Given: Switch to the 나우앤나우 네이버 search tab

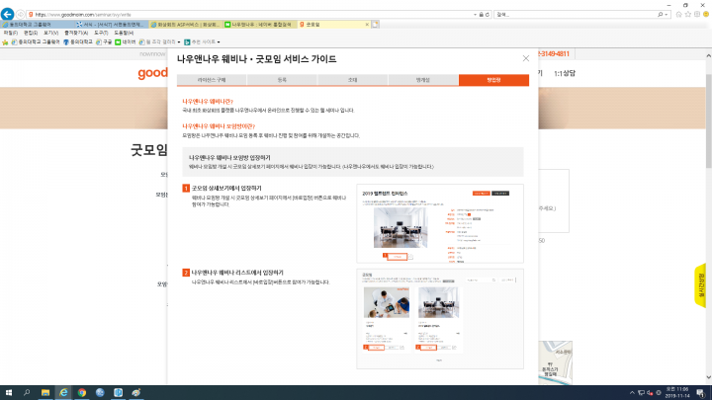Looking at the screenshot, I should click(260, 25).
